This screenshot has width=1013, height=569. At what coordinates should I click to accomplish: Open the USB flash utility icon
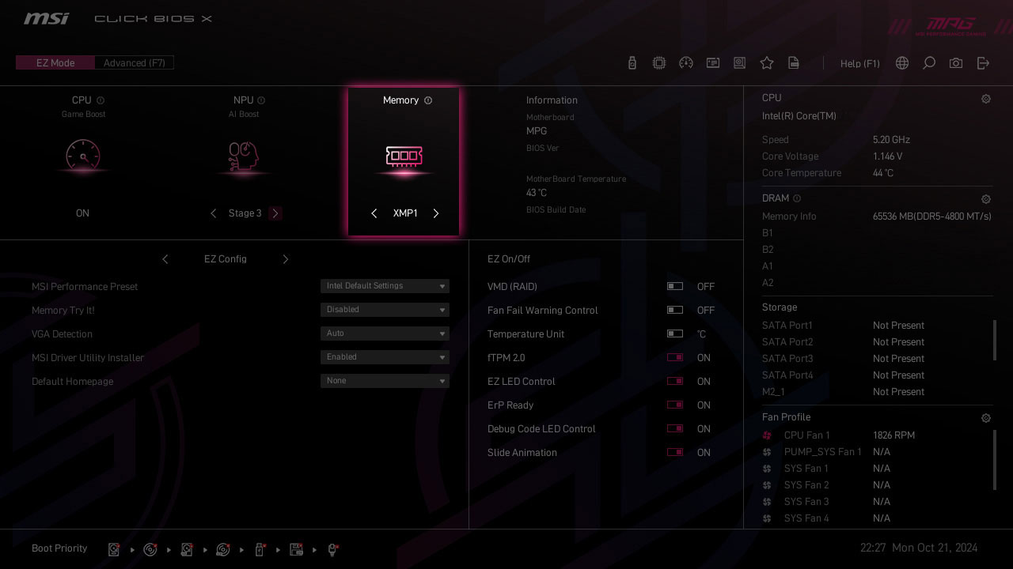tap(632, 63)
